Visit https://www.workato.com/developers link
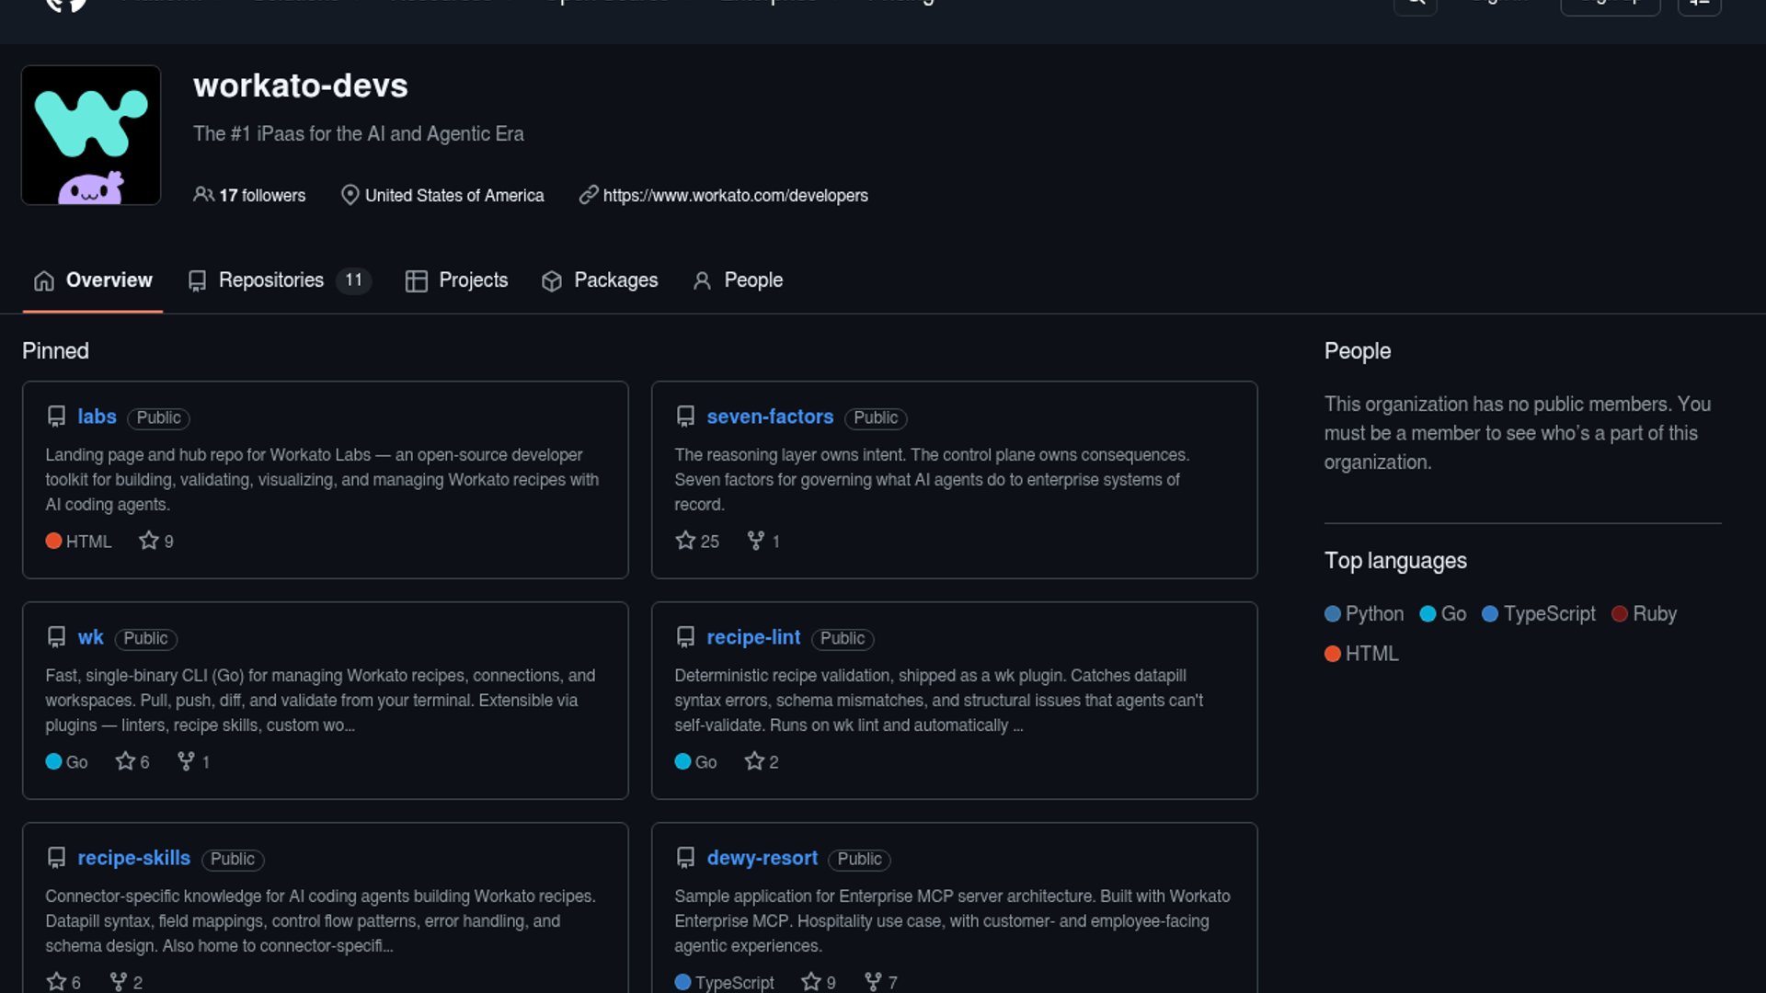The height and width of the screenshot is (993, 1766). coord(735,195)
